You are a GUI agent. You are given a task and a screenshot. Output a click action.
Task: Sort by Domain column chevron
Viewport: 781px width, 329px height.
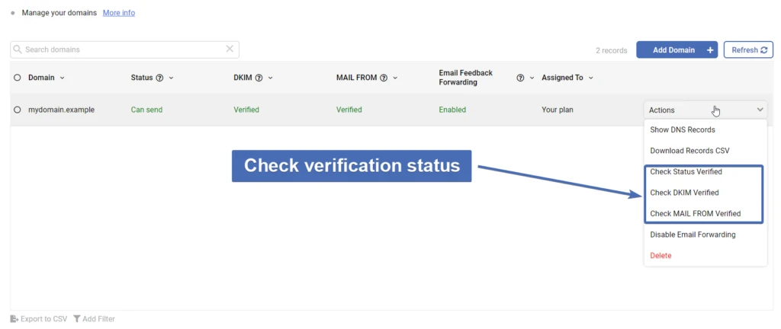(63, 78)
